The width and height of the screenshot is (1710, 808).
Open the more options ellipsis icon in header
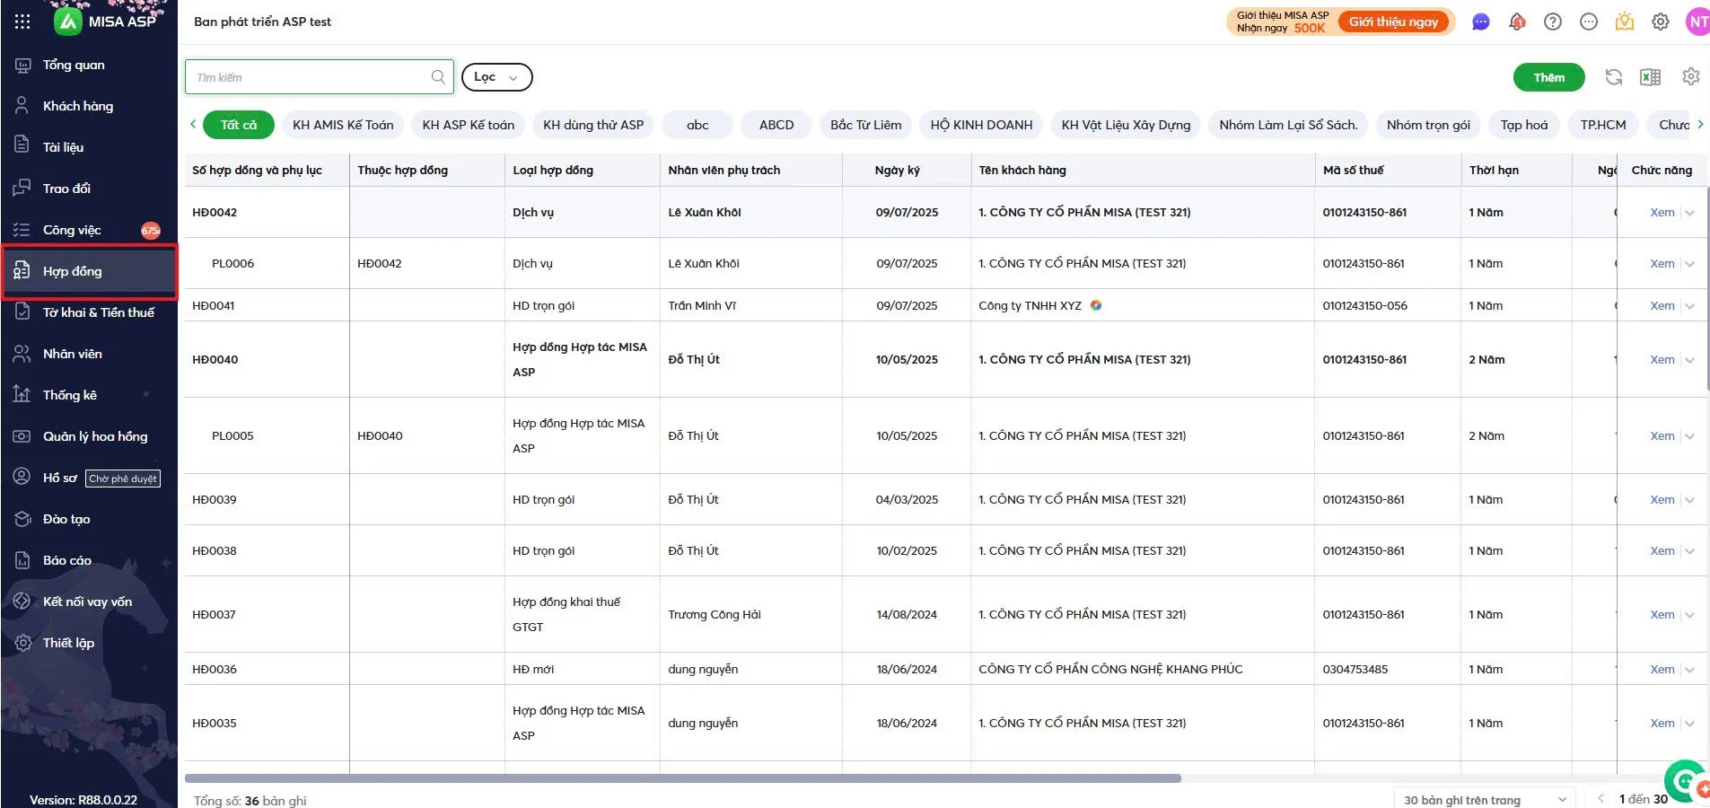pos(1589,22)
